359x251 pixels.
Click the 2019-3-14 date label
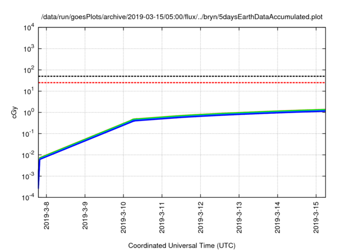278,217
